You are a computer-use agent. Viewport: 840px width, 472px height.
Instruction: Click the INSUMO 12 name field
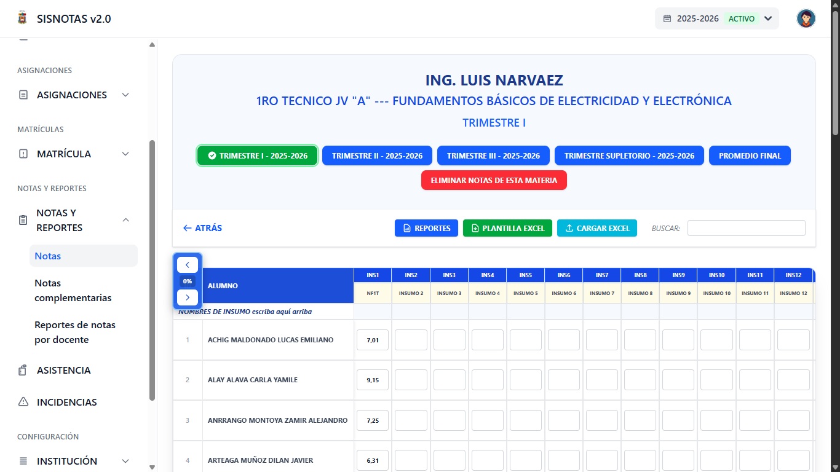[x=793, y=293]
